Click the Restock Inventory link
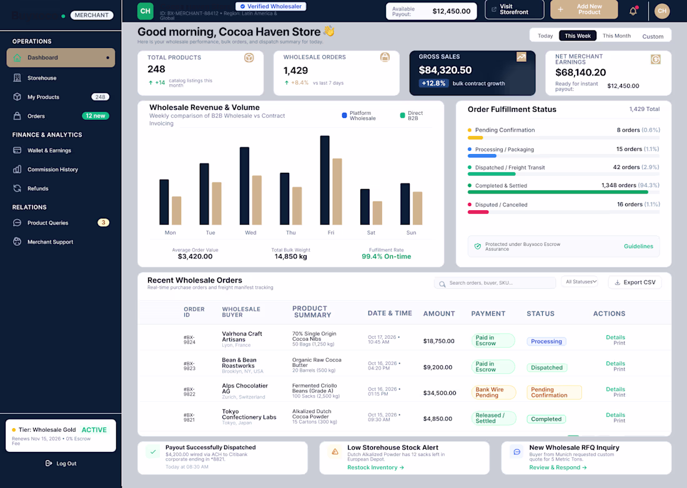Screen dimensions: 687x488 coord(375,467)
